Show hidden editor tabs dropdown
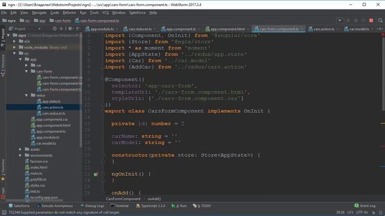385x216 pixels. coord(380,29)
